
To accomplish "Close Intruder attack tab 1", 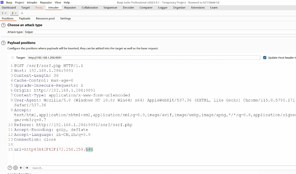I will 6,13.
